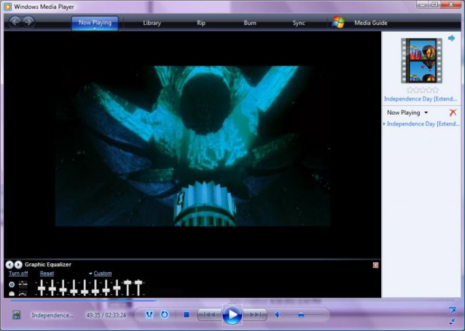Viewport: 465px width, 331px height.
Task: Click the blue arrow to hide list pane
Action: 451,38
